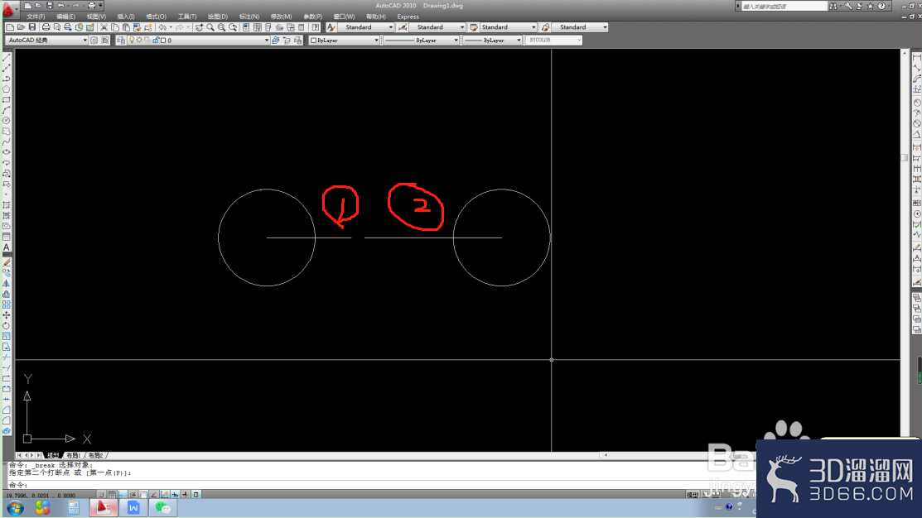Select the Move tool
The height and width of the screenshot is (518, 922).
[x=7, y=315]
